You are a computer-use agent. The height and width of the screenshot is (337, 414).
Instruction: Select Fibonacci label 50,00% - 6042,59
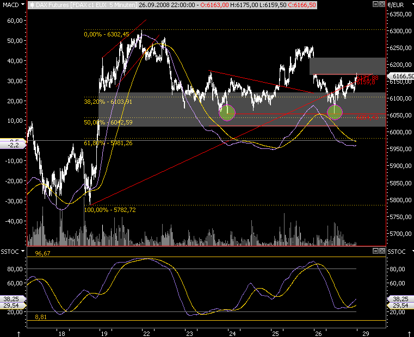(x=108, y=122)
